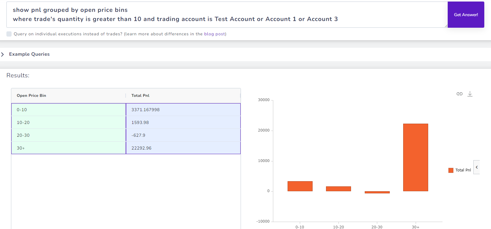
Task: Select the 1593.98 value cell
Action: 183,122
